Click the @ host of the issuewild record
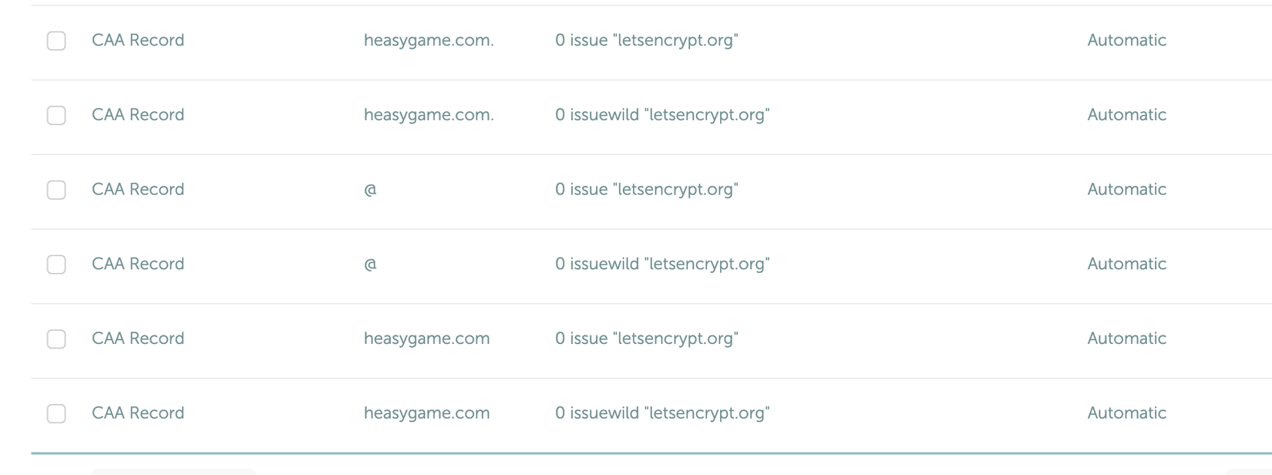The image size is (1272, 475). [370, 264]
